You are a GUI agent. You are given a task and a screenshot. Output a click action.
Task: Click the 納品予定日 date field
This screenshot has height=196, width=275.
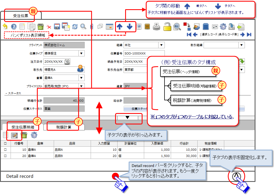[135, 62]
